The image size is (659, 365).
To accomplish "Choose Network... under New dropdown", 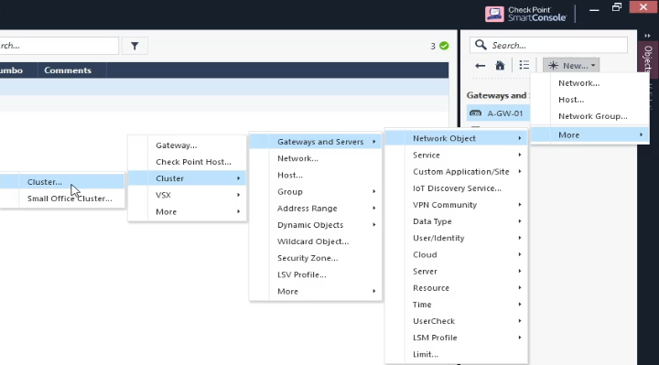I will [589, 83].
